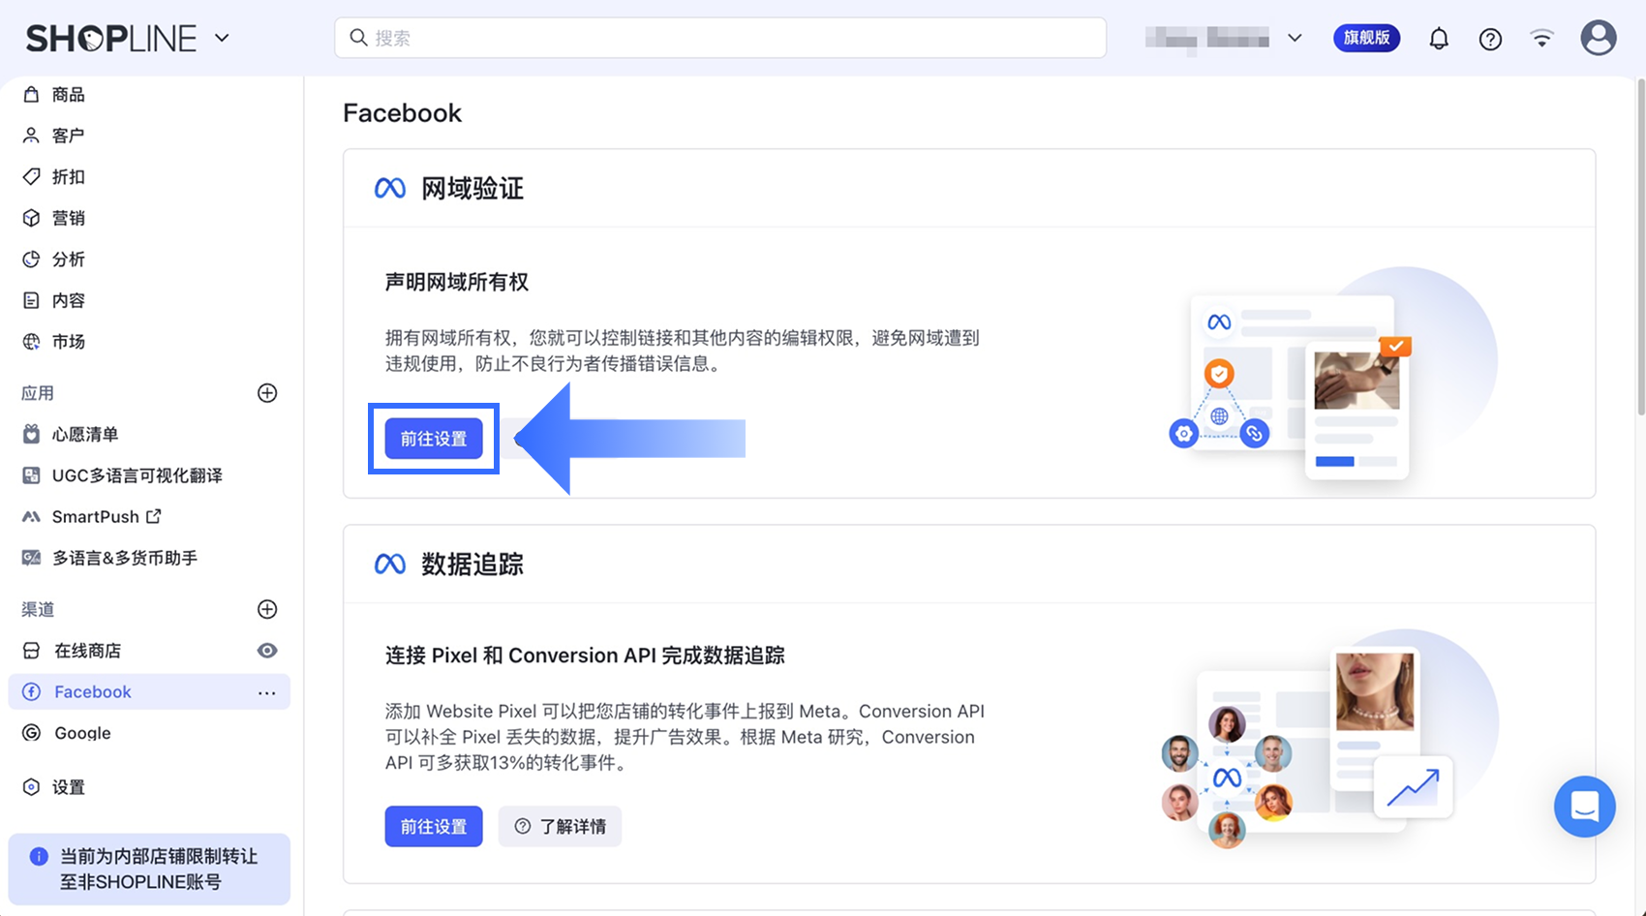The height and width of the screenshot is (916, 1646).
Task: Click 连接 Pixel 和 Conversion API heading
Action: (585, 656)
